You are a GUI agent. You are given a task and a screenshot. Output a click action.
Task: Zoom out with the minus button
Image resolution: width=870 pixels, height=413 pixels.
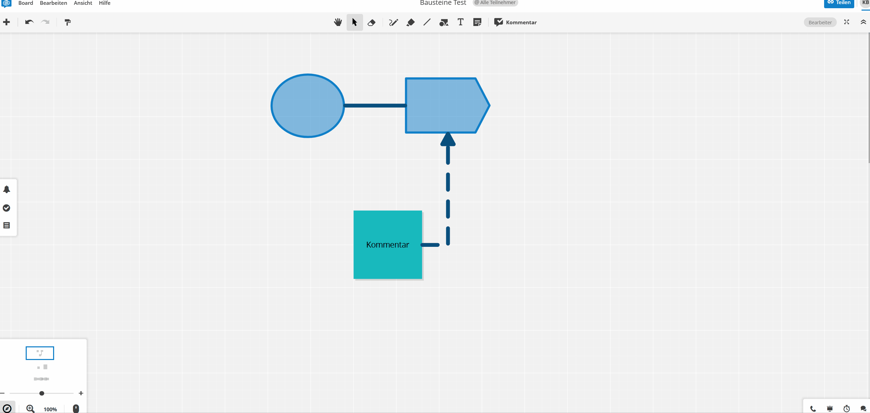2,393
